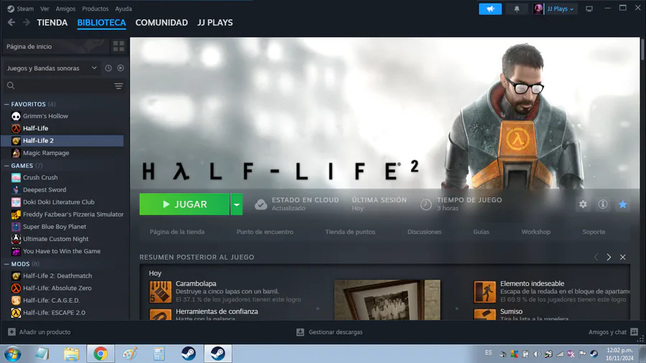Switch to collections grid view icon
This screenshot has height=363, width=646.
(x=118, y=47)
